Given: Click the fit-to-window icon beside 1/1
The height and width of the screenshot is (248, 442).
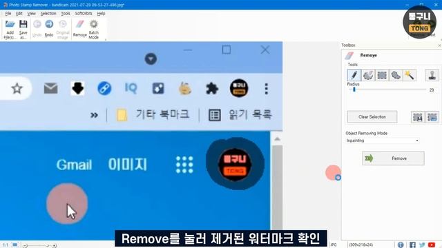Looking at the screenshot, I should 15,245.
